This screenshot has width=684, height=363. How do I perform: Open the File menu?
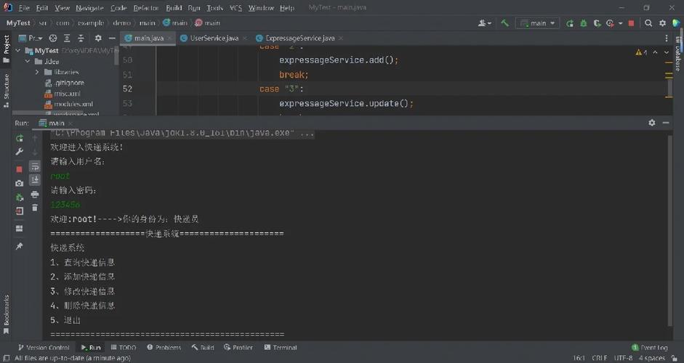[23, 8]
